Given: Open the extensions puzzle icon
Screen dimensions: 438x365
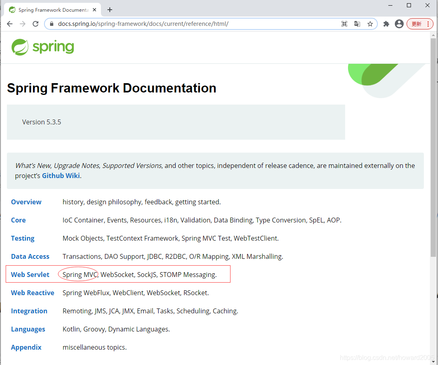Looking at the screenshot, I should point(386,24).
